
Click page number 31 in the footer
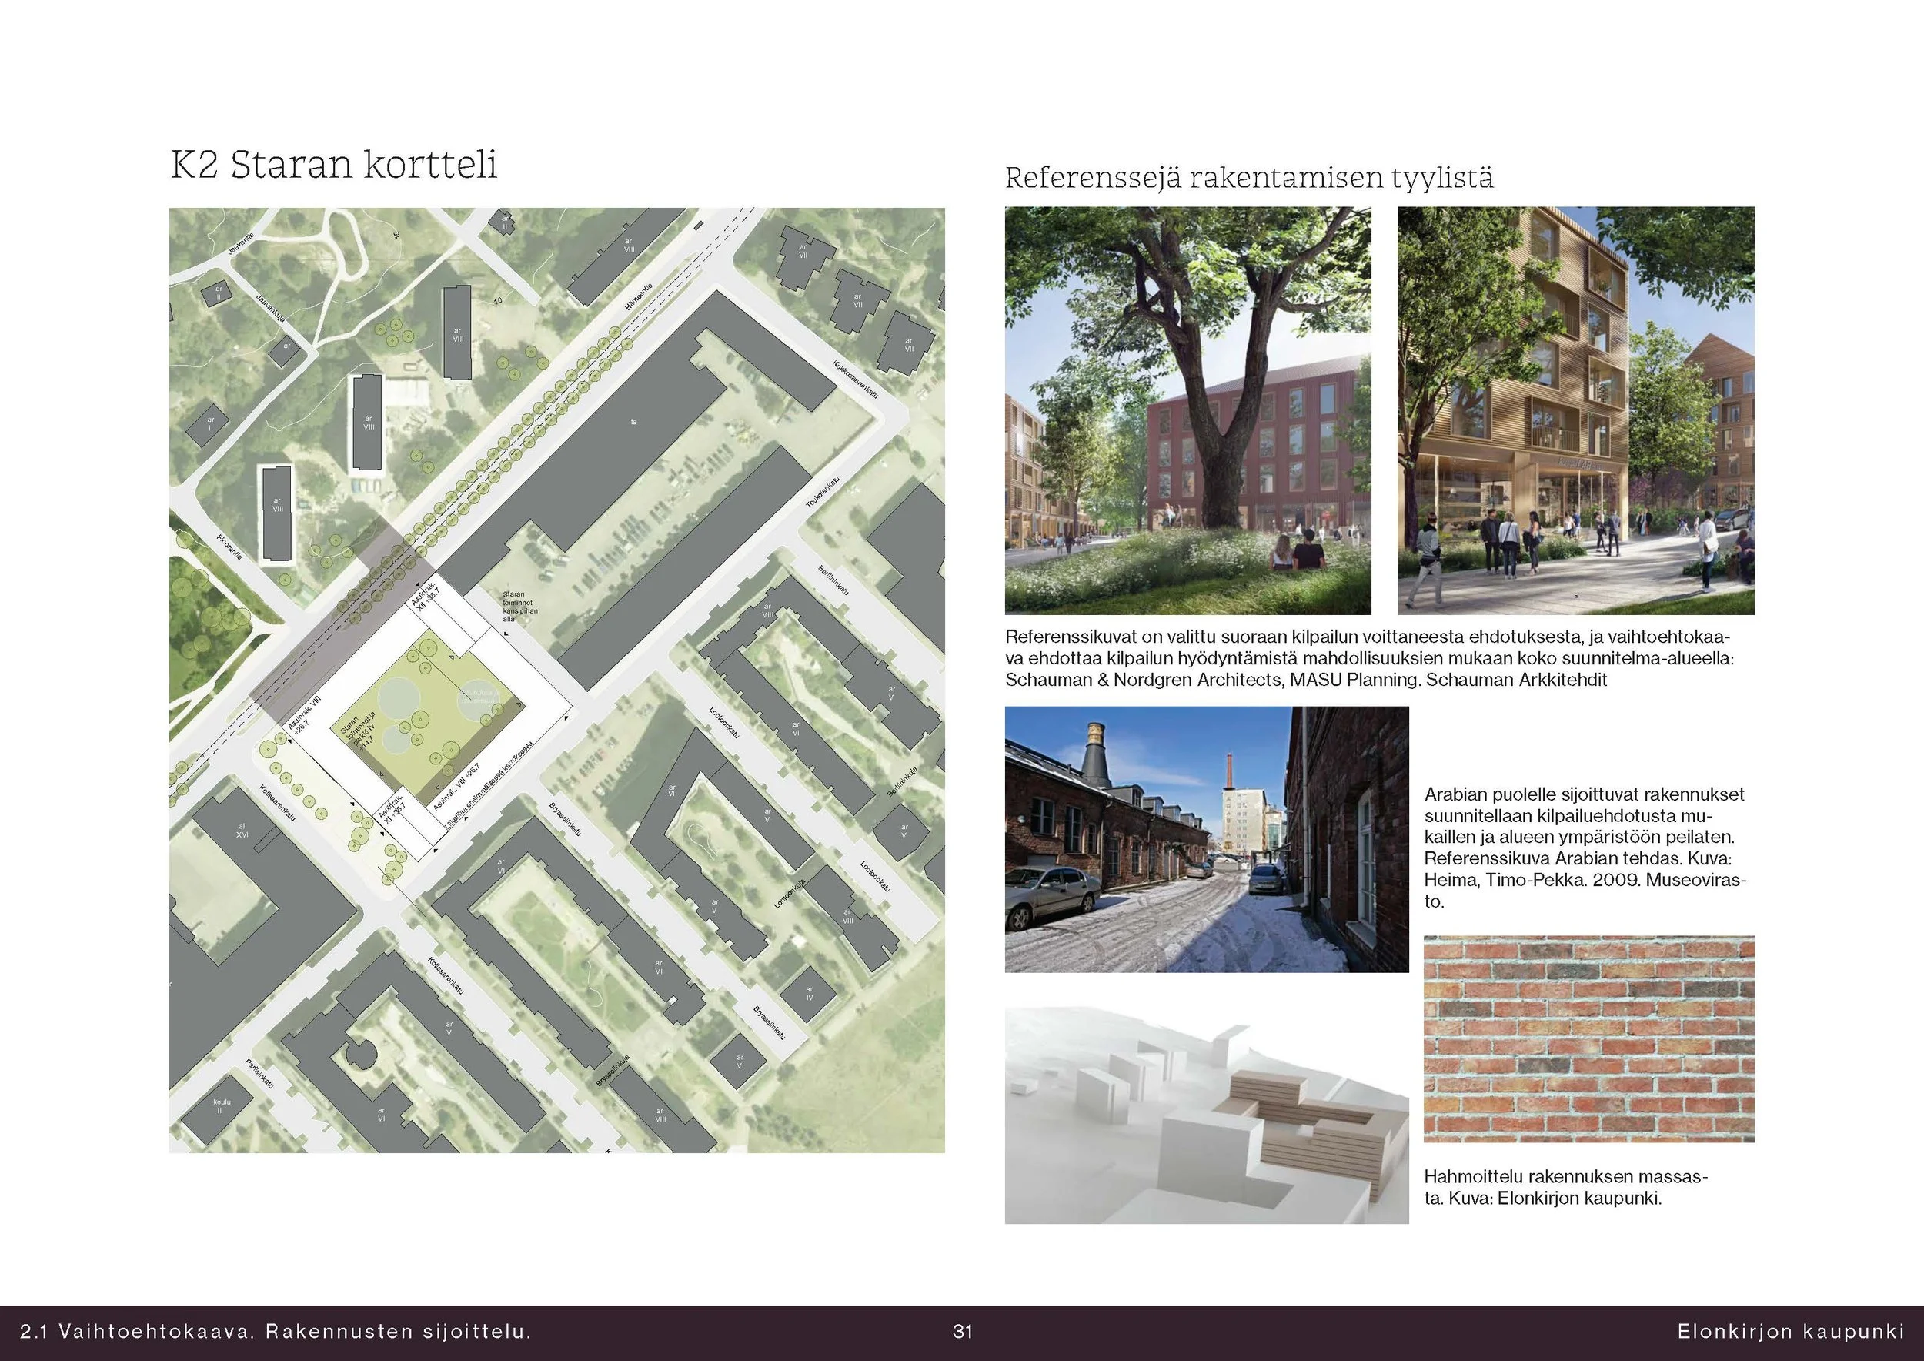click(x=962, y=1332)
